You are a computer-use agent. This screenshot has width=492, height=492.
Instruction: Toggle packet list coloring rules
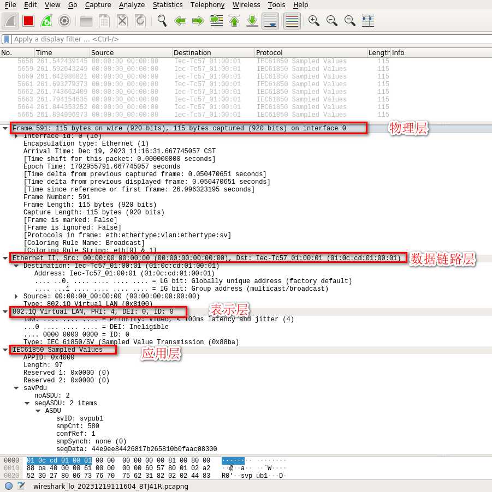pyautogui.click(x=292, y=21)
